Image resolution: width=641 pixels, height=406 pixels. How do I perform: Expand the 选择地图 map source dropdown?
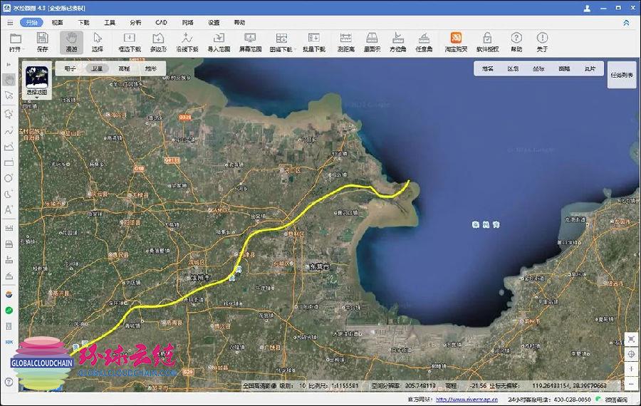coord(37,98)
